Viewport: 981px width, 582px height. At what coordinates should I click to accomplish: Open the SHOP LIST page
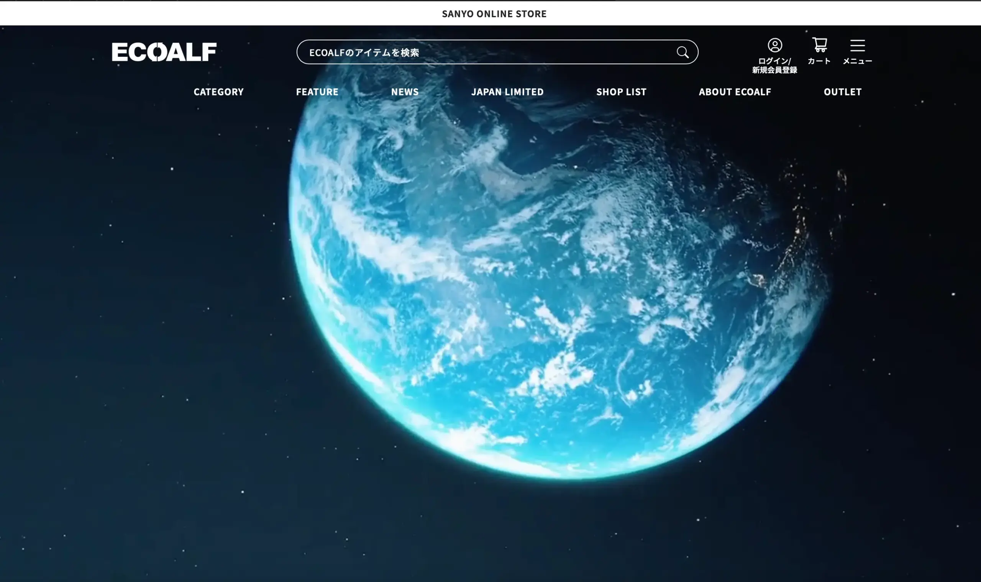(x=621, y=92)
